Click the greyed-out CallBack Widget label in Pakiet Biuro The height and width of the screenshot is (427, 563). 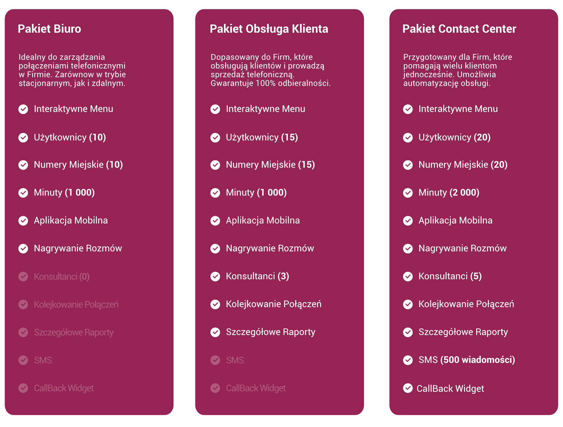point(64,388)
